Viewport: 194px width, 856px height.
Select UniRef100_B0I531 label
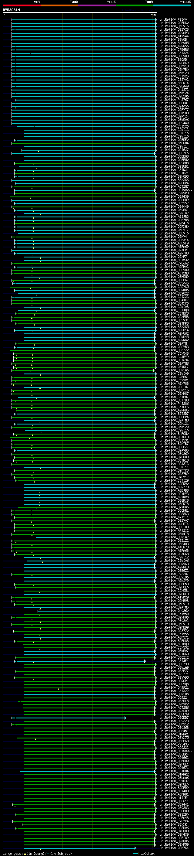click(x=174, y=441)
